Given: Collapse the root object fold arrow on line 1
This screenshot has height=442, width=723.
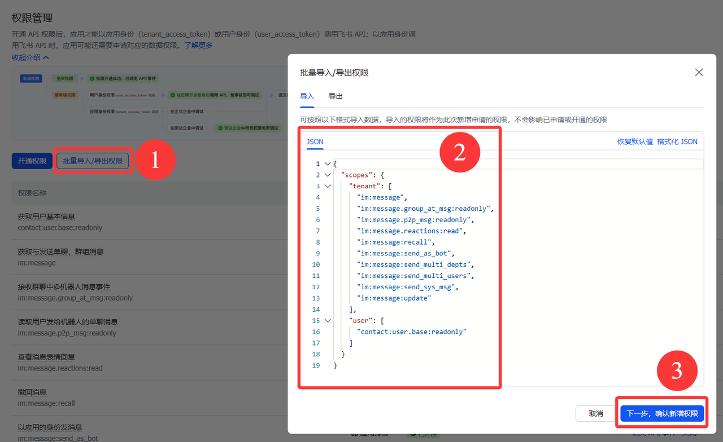Looking at the screenshot, I should 328,164.
